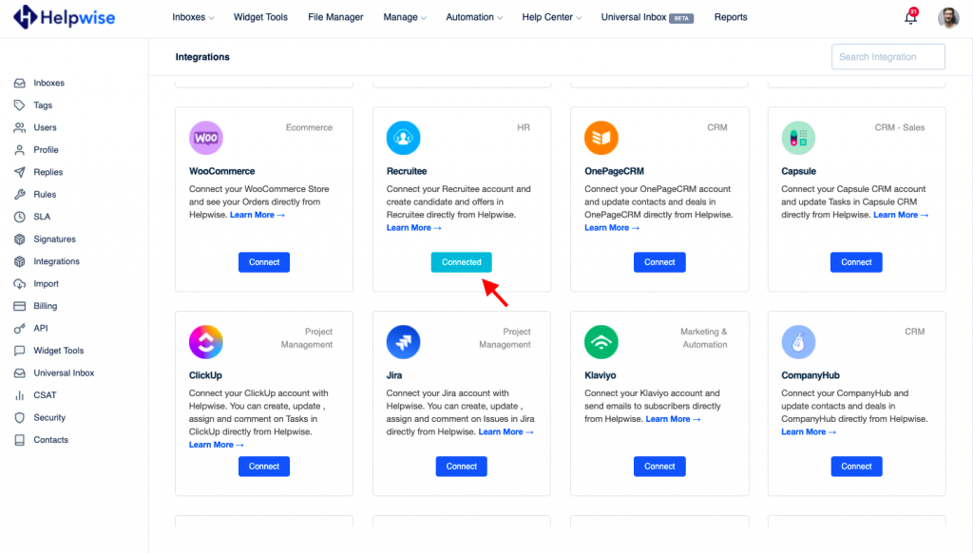Click the Recruitee integration icon

click(403, 138)
